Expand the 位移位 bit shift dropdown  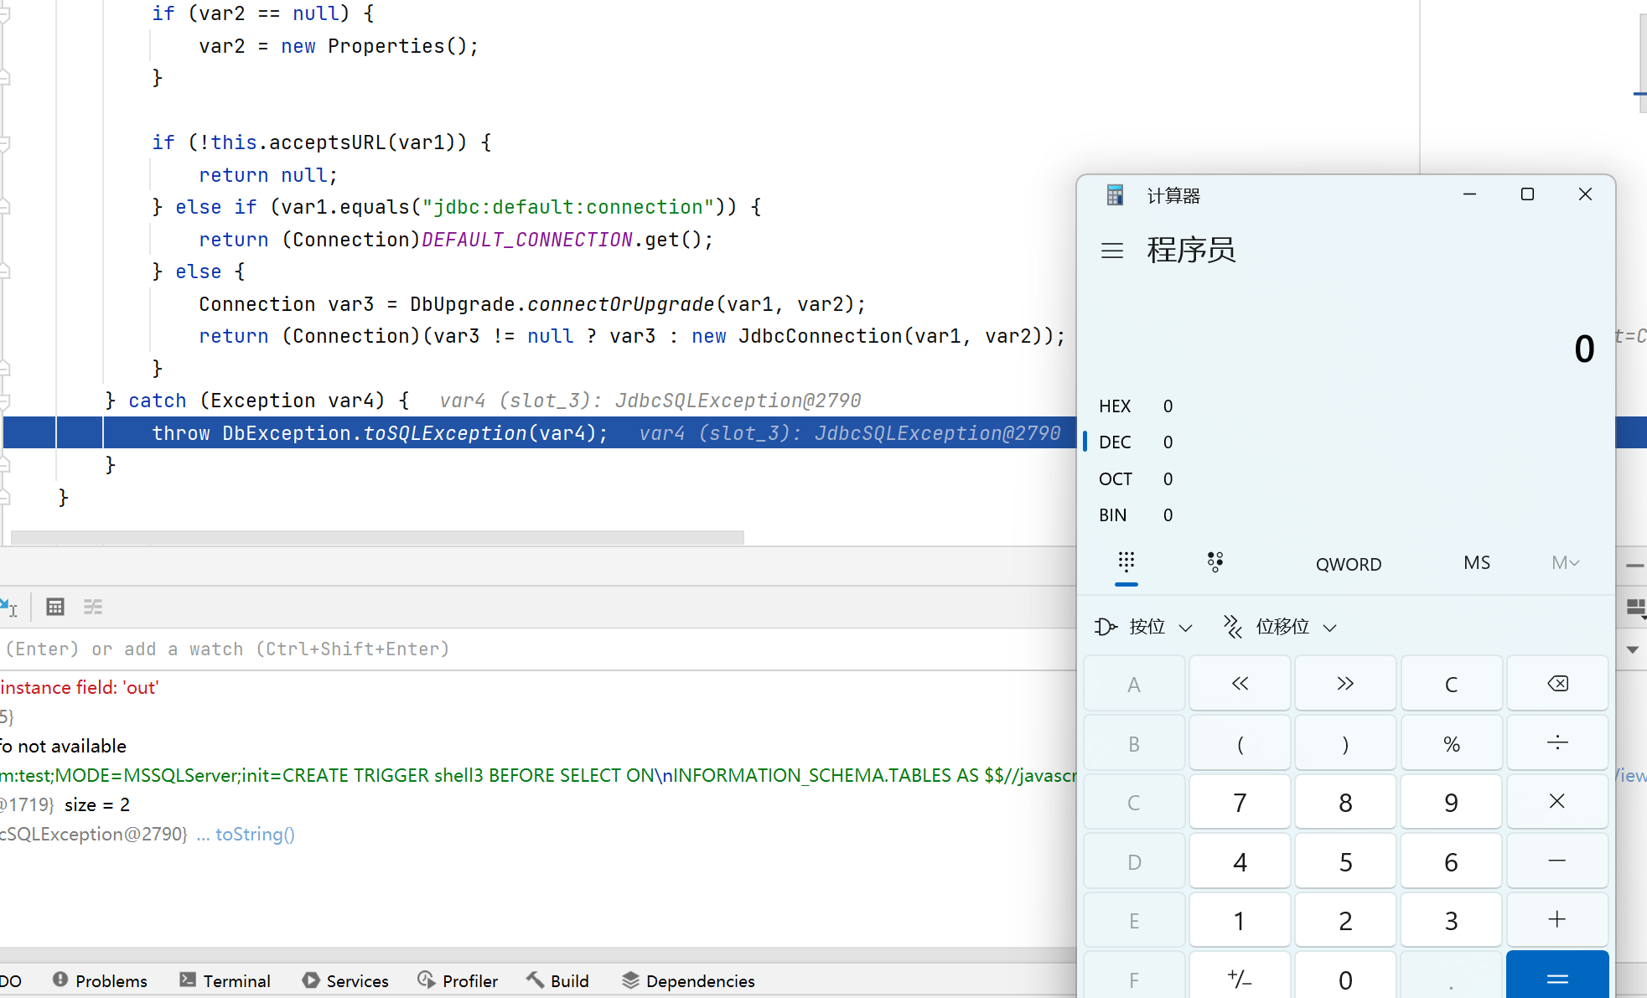pos(1280,627)
